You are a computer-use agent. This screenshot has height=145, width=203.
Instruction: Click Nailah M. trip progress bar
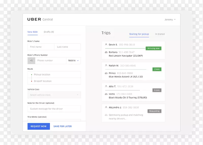[126, 69]
